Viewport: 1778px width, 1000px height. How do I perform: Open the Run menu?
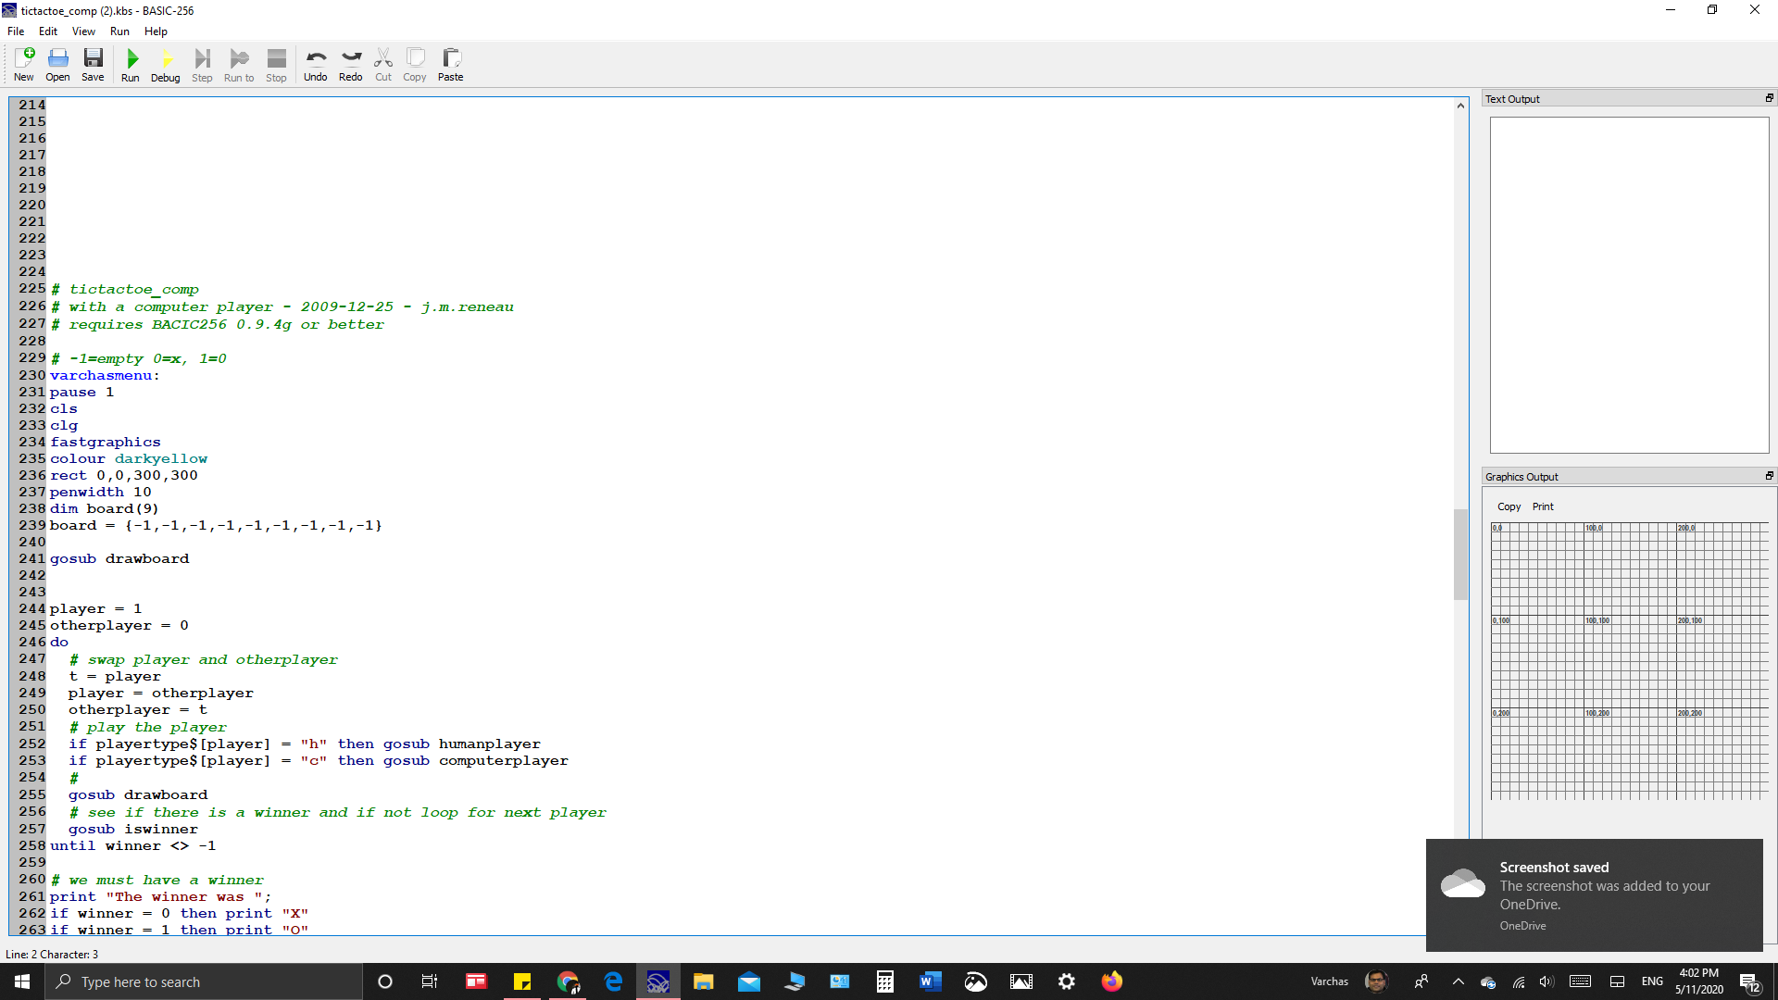[119, 31]
